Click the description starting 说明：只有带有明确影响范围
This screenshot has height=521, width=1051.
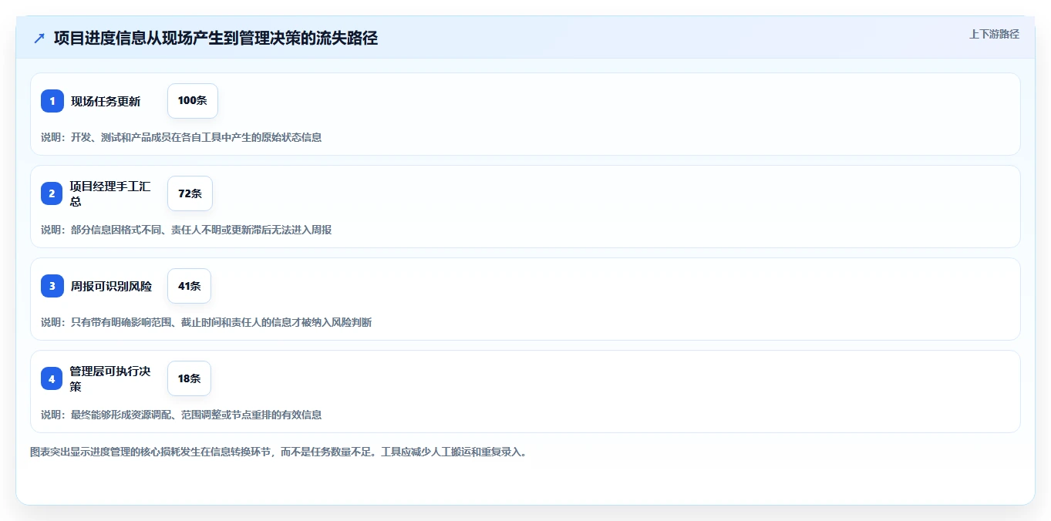207,322
